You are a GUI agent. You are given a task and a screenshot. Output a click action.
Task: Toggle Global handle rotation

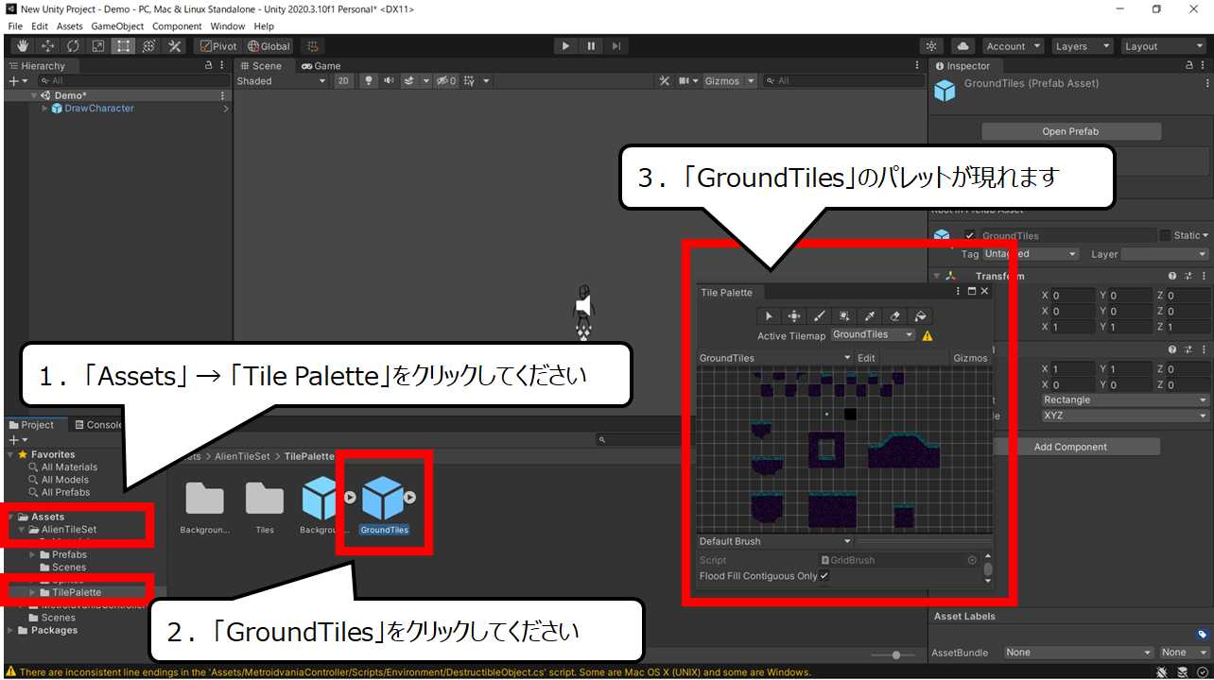point(269,46)
